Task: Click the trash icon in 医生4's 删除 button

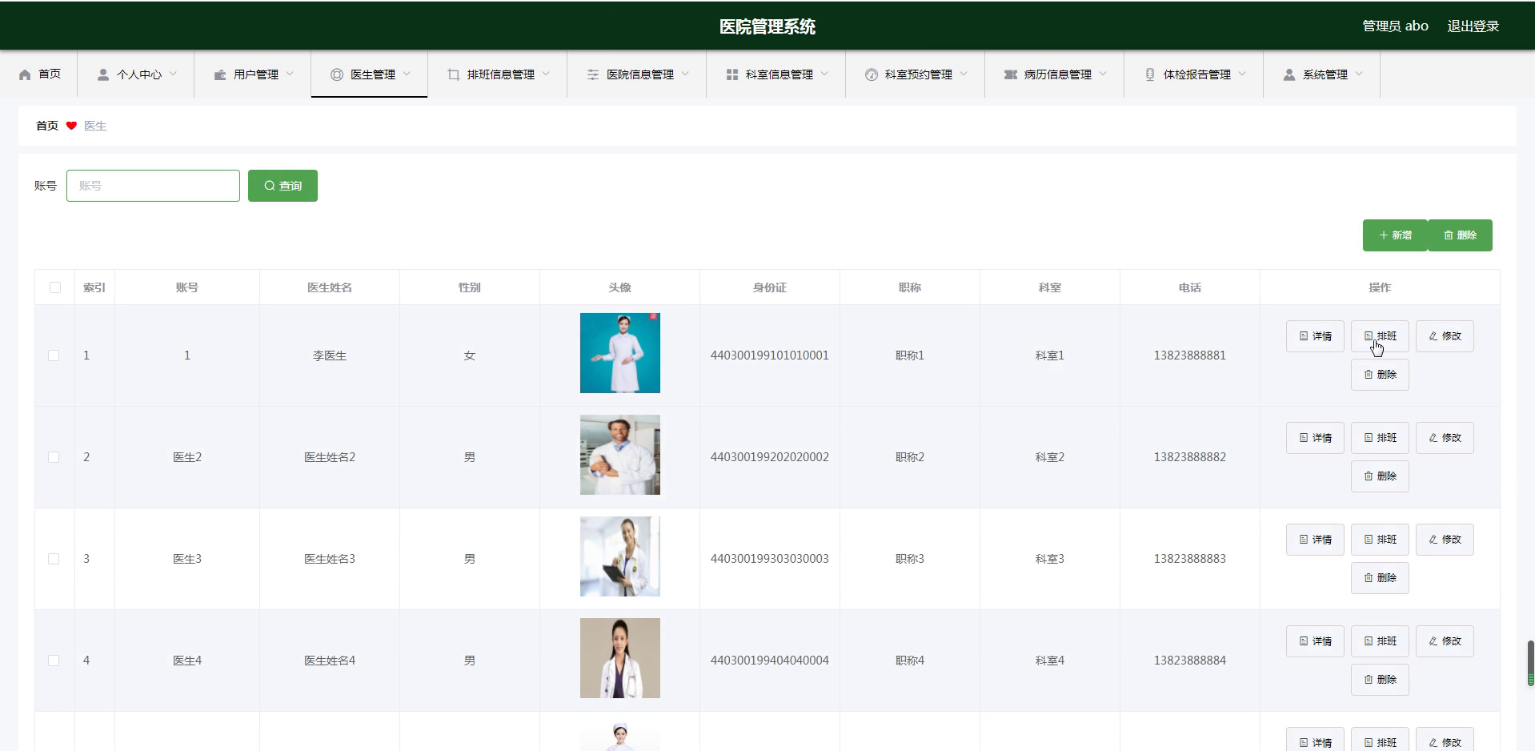Action: [1369, 680]
